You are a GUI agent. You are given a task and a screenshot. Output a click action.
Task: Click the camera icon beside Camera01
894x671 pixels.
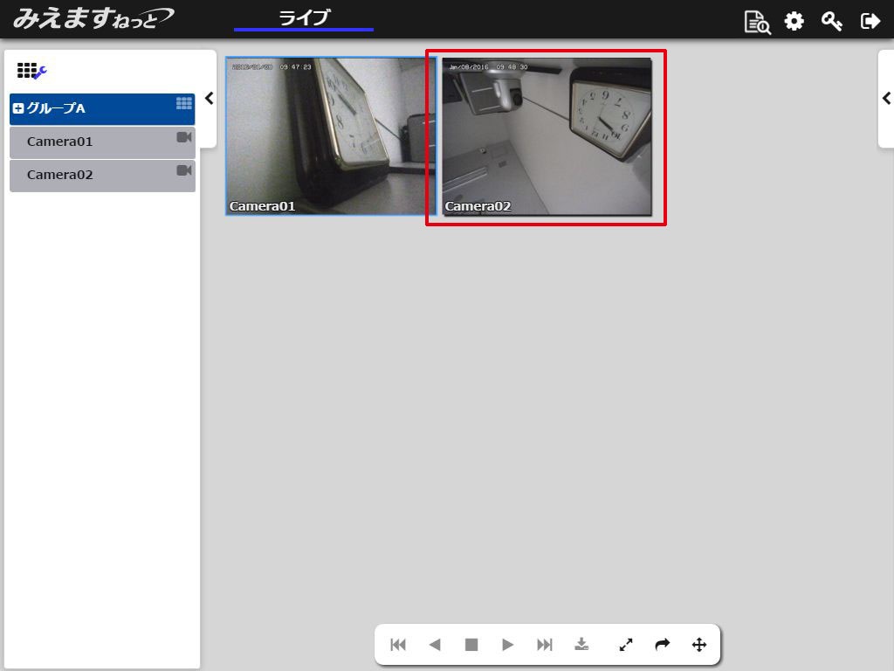coord(184,137)
